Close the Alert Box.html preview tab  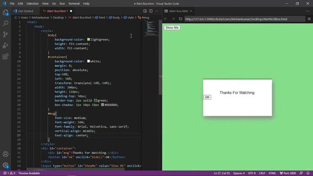191,11
